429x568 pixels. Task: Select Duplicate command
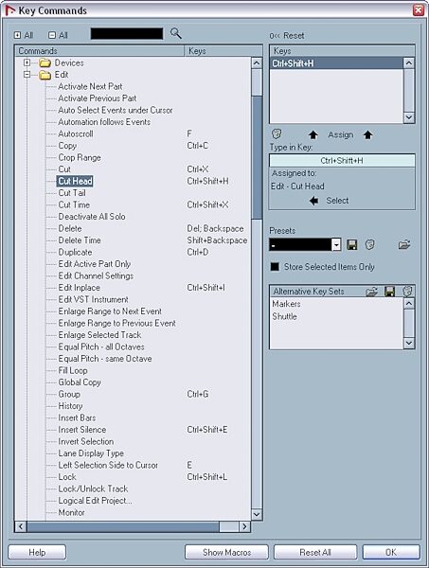click(x=75, y=253)
